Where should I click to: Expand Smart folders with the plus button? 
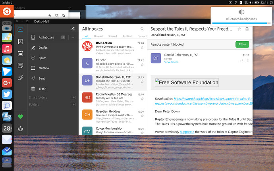coord(73,98)
